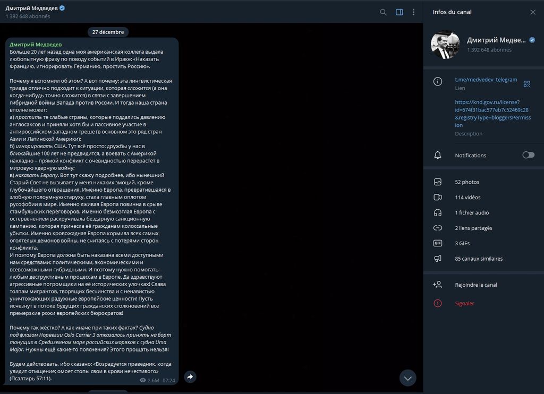
Task: Click the channel name in info panel
Action: pyautogui.click(x=496, y=40)
